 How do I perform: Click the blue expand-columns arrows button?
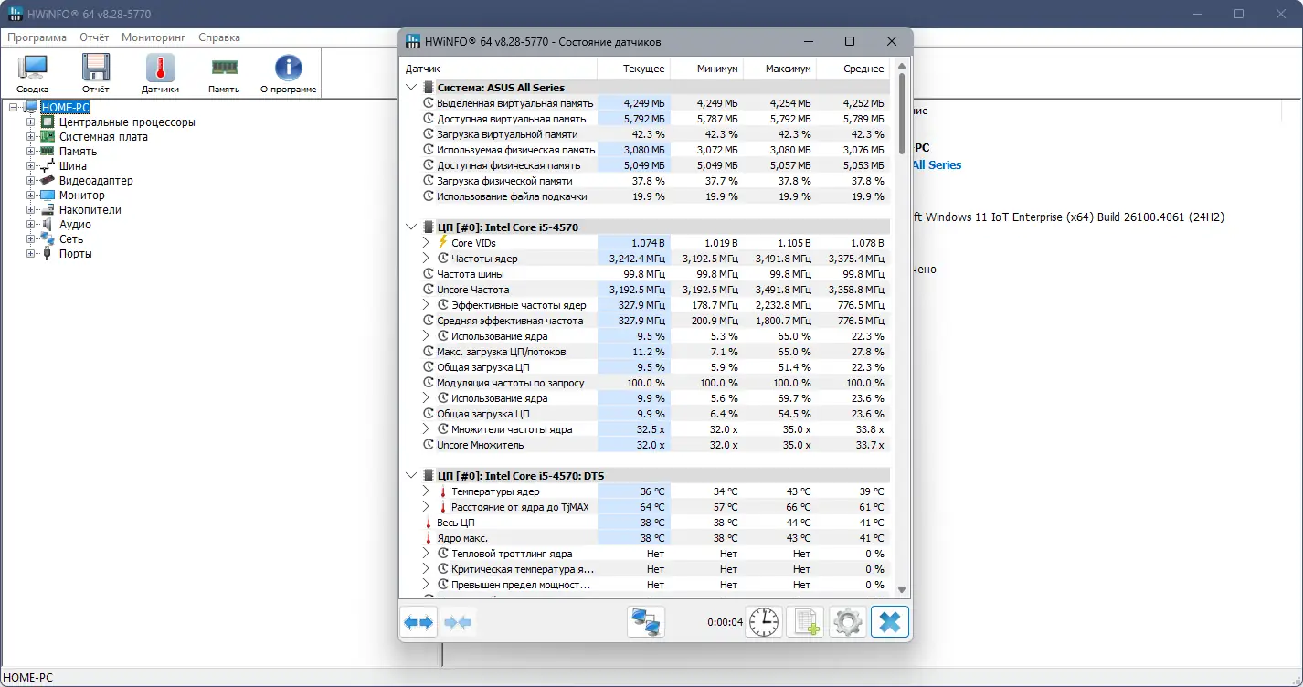point(418,622)
